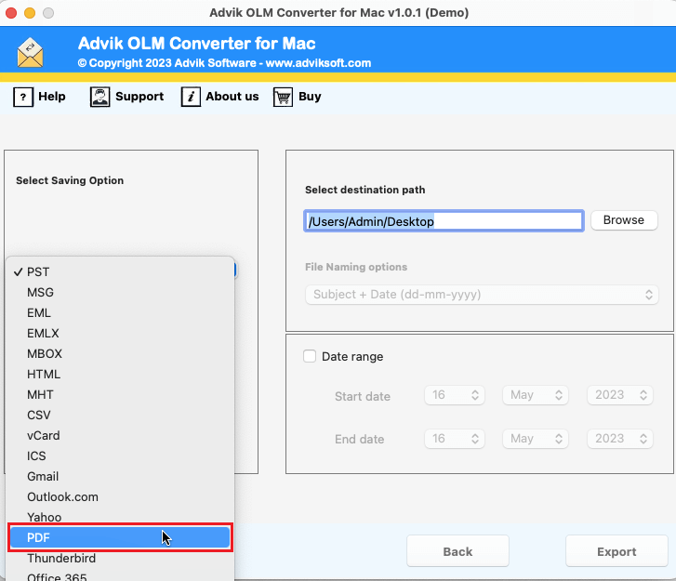This screenshot has height=581, width=676.
Task: Choose vCard from the saving options list
Action: [x=120, y=436]
